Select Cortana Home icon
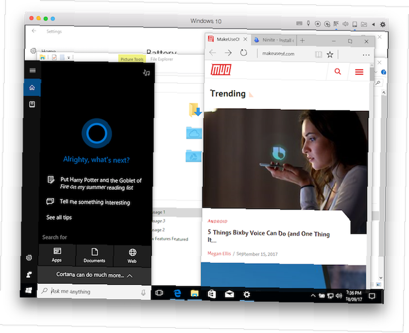 tap(32, 88)
